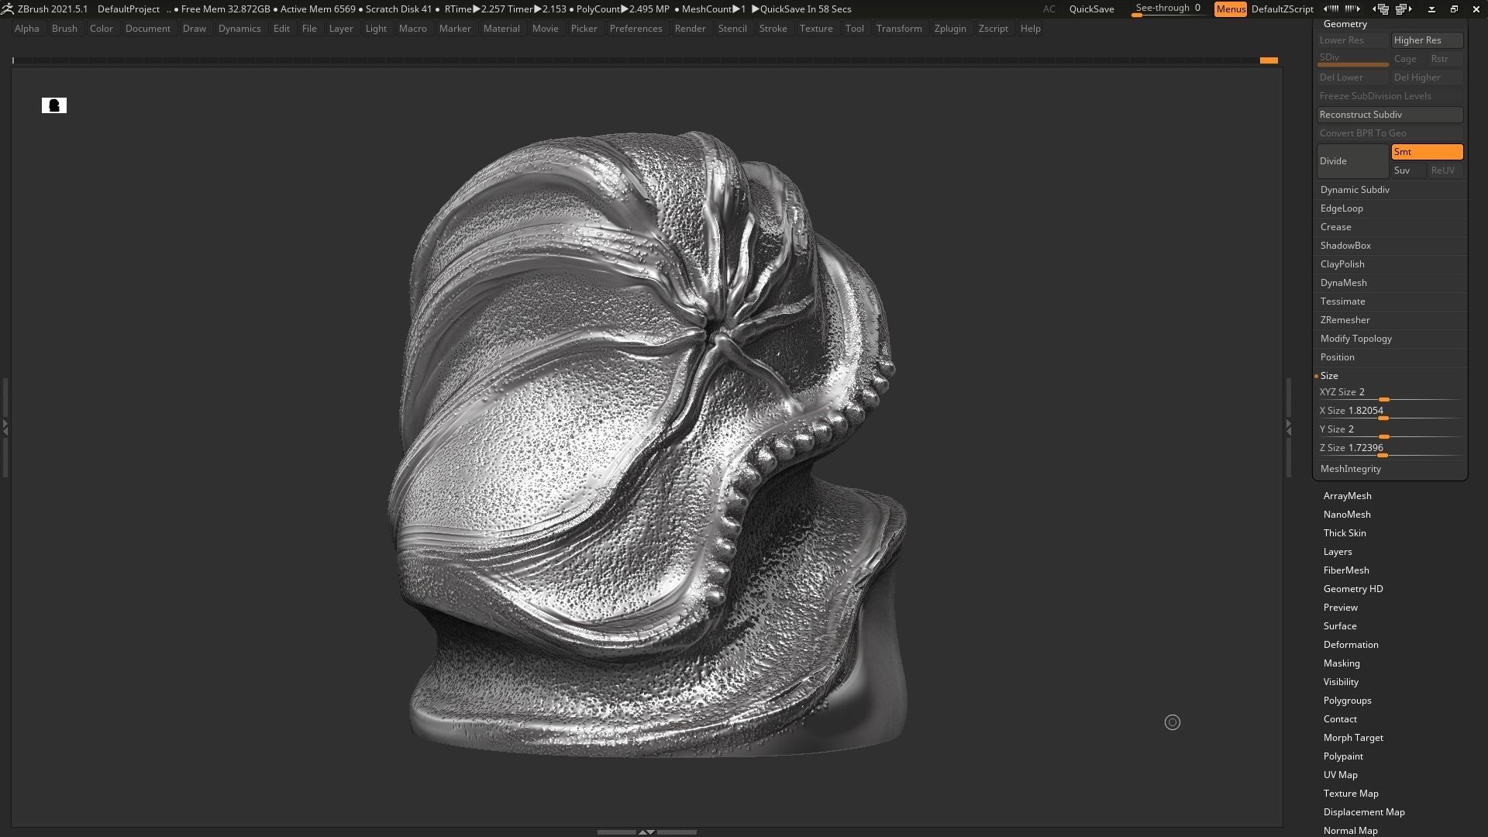Click next UI colors arrow icon
Screen dimensions: 1488x837
1352,9
